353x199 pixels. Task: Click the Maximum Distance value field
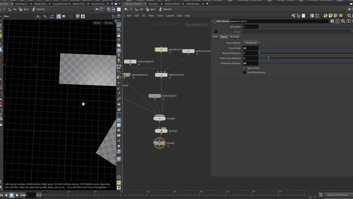[250, 63]
